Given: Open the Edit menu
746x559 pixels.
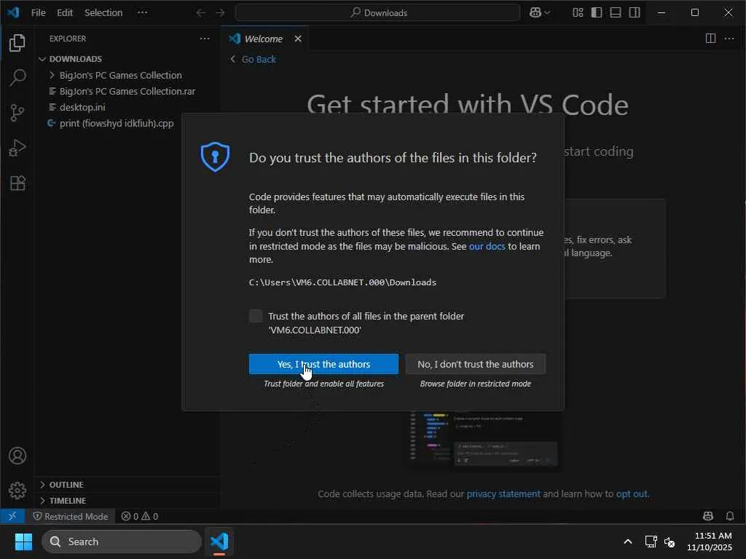Looking at the screenshot, I should pyautogui.click(x=65, y=13).
